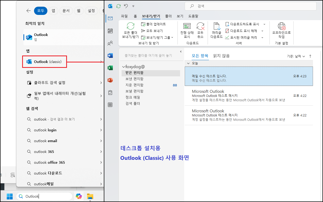Image resolution: width=323 pixels, height=202 pixels.
Task: Click 진행 상태 표시 button
Action: click(x=187, y=30)
